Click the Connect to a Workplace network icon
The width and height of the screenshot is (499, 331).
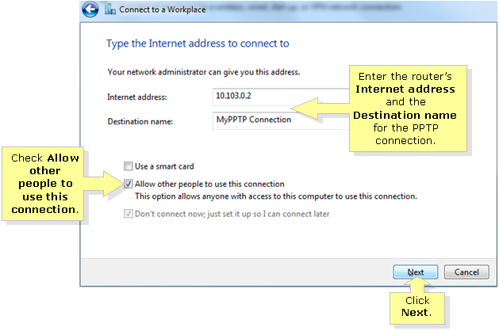click(110, 10)
